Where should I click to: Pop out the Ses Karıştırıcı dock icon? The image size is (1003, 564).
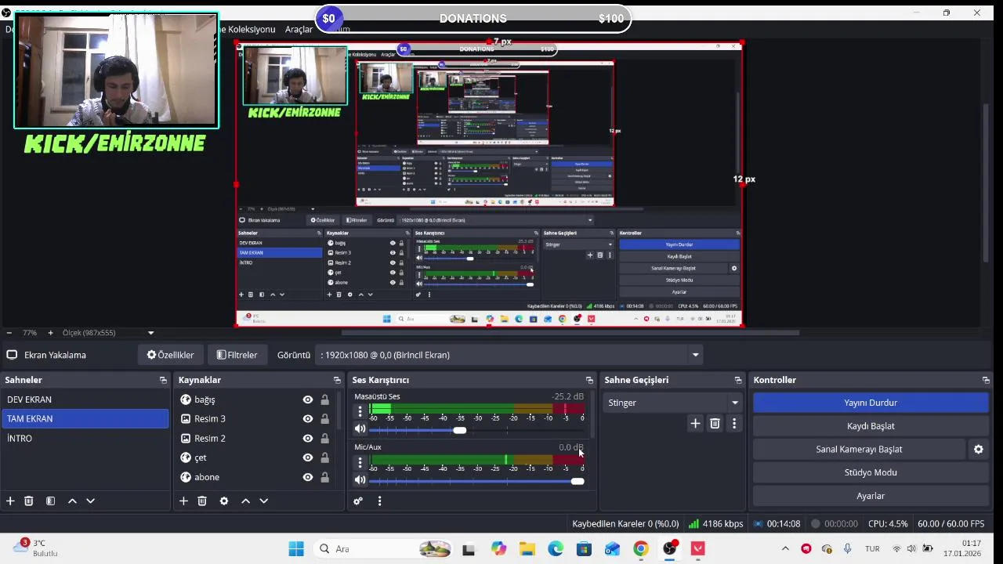(589, 380)
